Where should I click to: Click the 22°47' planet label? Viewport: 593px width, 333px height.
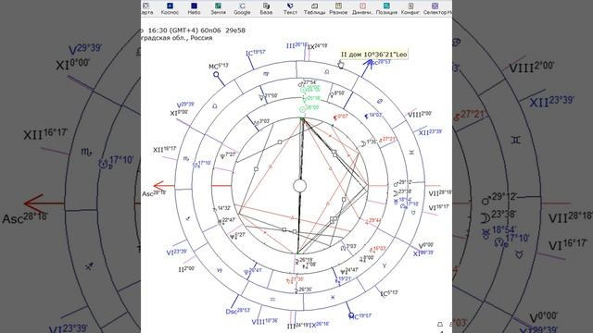(226, 221)
